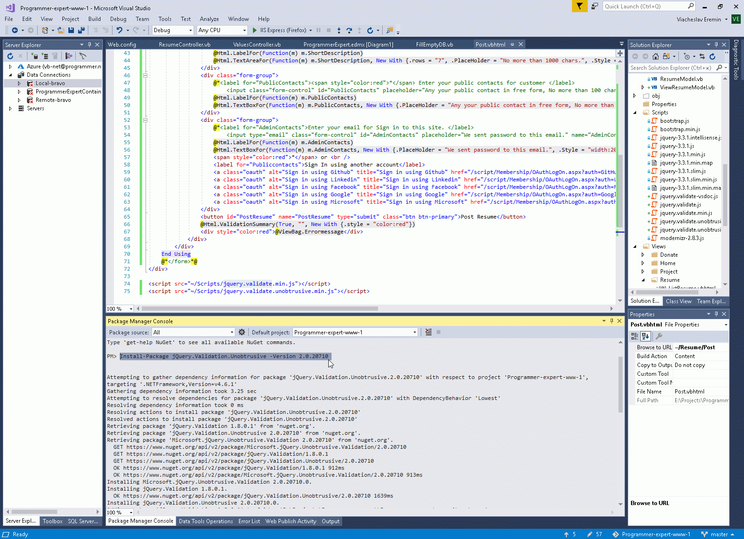The height and width of the screenshot is (539, 744).
Task: Open the Team menu
Action: click(x=142, y=19)
